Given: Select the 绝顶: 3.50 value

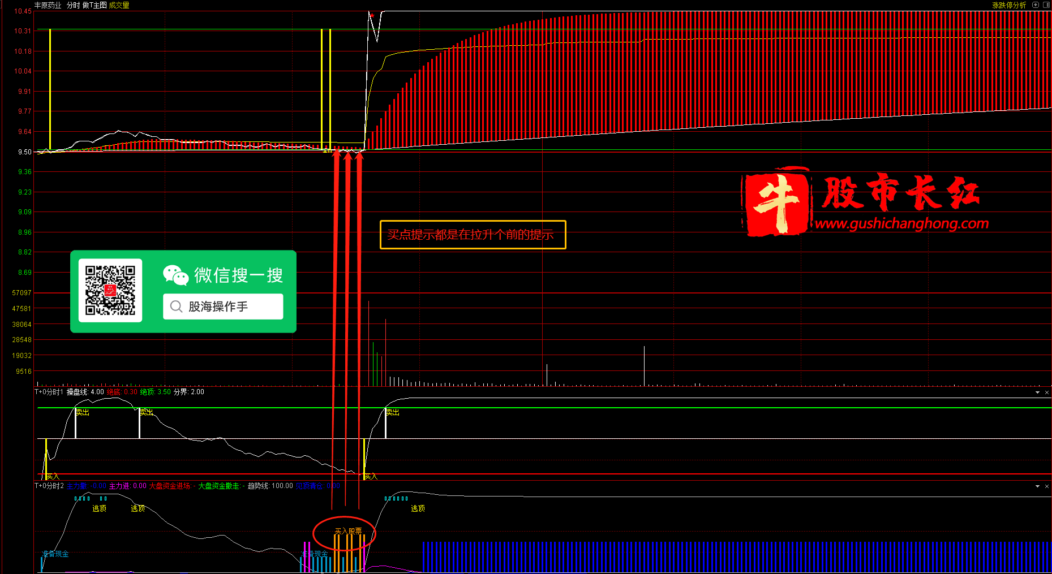Looking at the screenshot, I should (x=156, y=392).
